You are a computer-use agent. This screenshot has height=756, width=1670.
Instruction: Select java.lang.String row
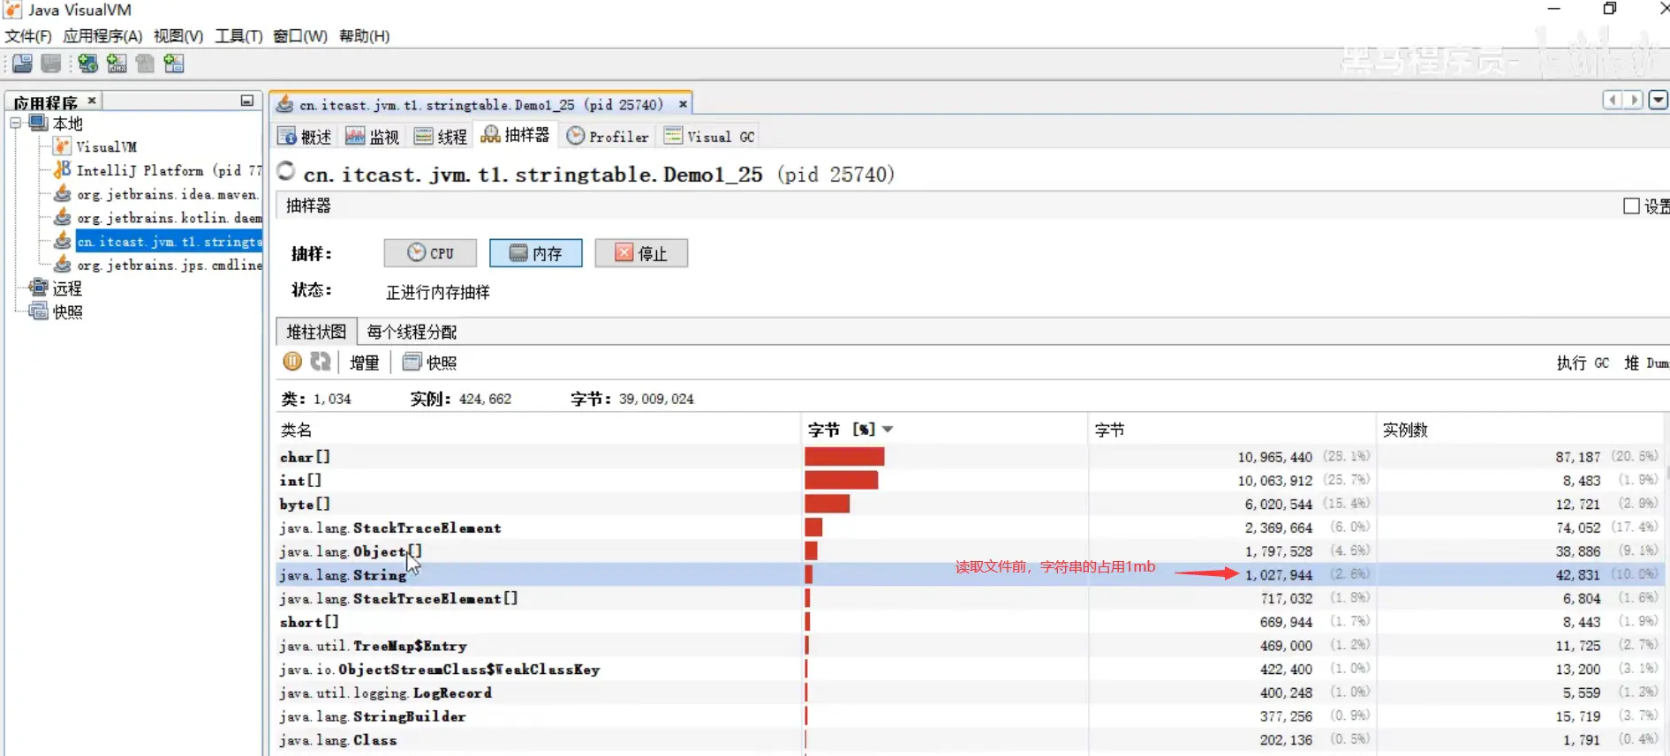tap(971, 575)
